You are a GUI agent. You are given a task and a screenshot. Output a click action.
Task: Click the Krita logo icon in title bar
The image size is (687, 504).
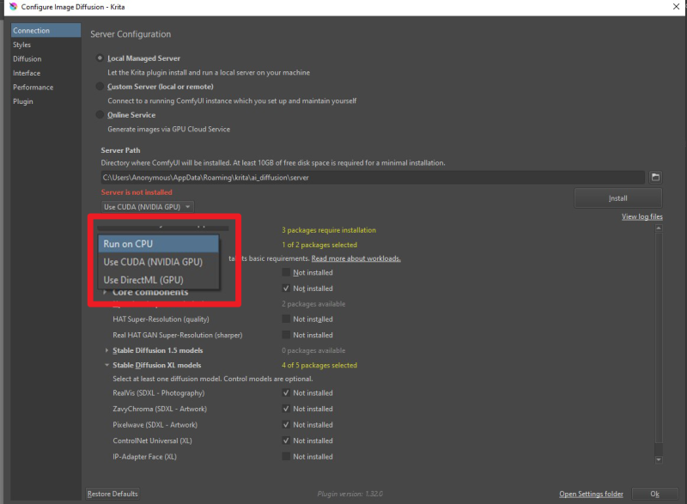pos(13,7)
